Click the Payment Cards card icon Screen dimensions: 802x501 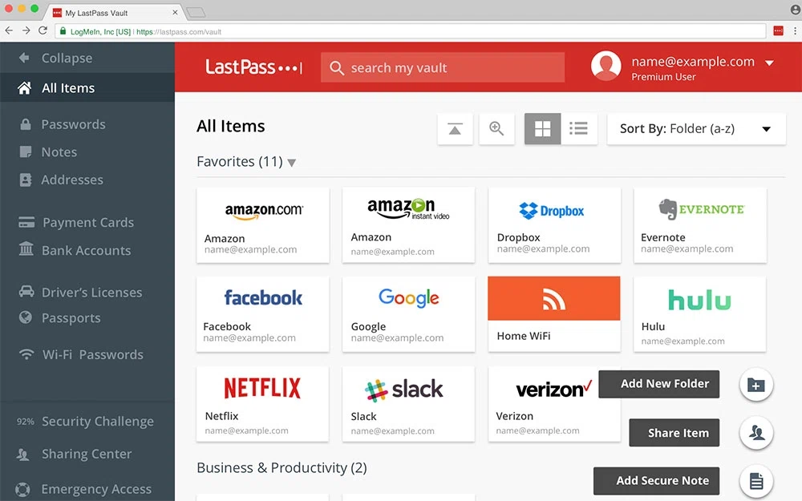(26, 222)
